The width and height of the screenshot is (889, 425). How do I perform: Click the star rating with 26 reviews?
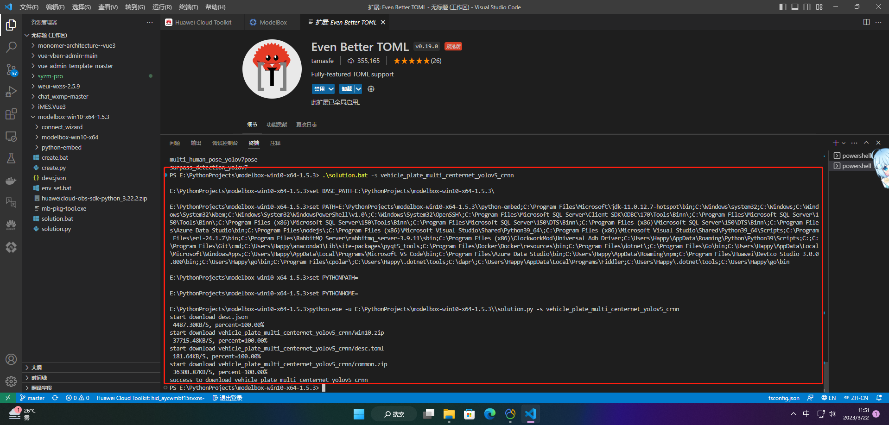(417, 61)
